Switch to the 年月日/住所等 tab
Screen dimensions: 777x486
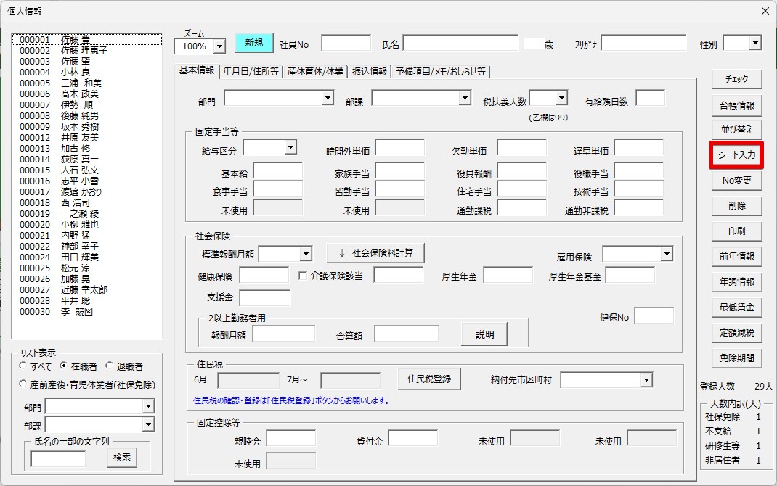[251, 71]
